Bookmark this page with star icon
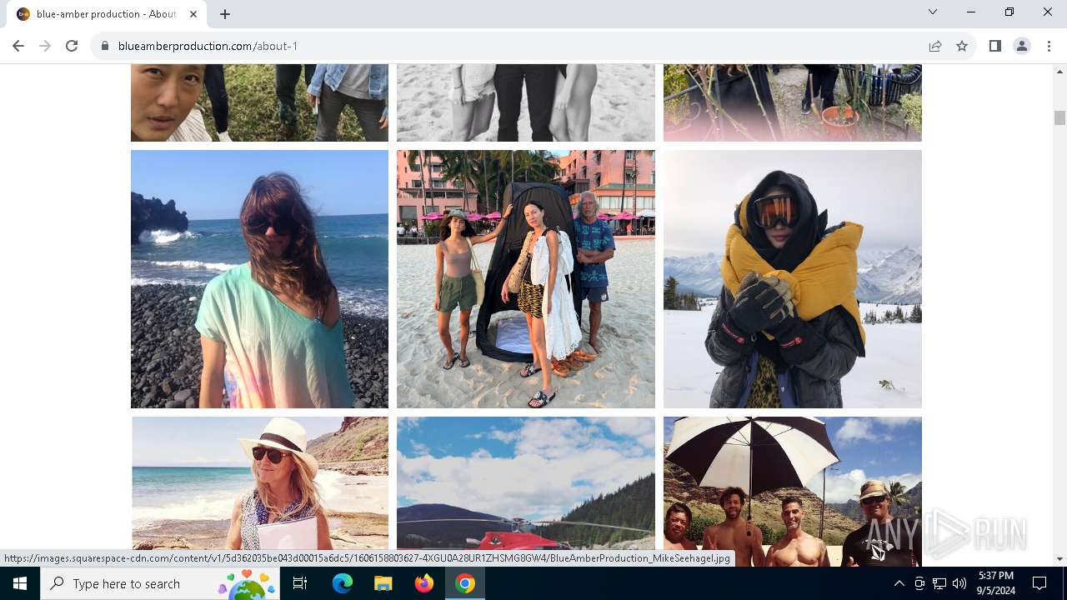Screen dimensions: 1067x600 [962, 46]
